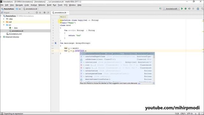
Task: Open the Build menu
Action: point(49,5)
